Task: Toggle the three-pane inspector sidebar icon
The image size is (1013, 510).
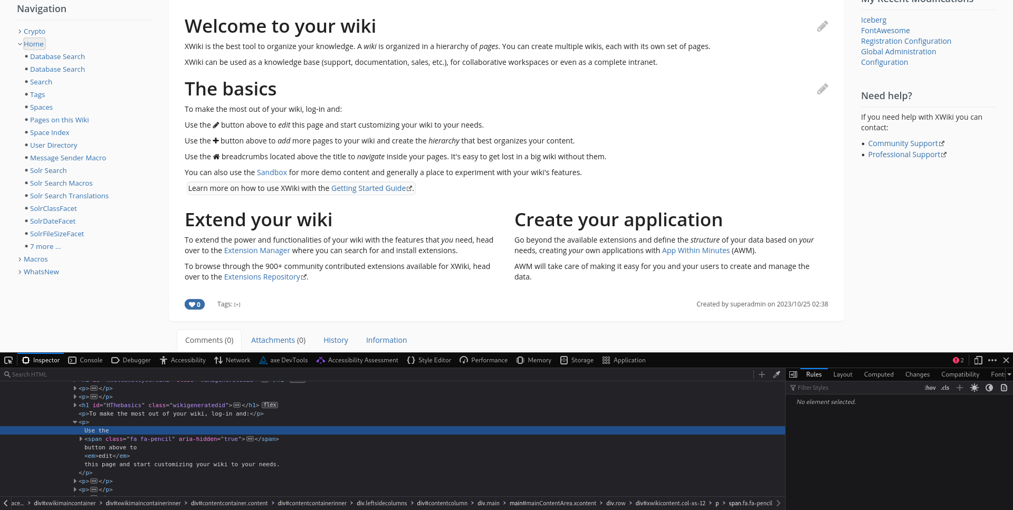Action: click(x=793, y=374)
